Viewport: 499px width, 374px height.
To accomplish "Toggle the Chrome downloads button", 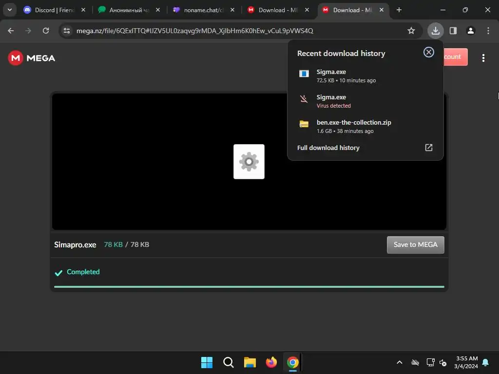I will [435, 31].
